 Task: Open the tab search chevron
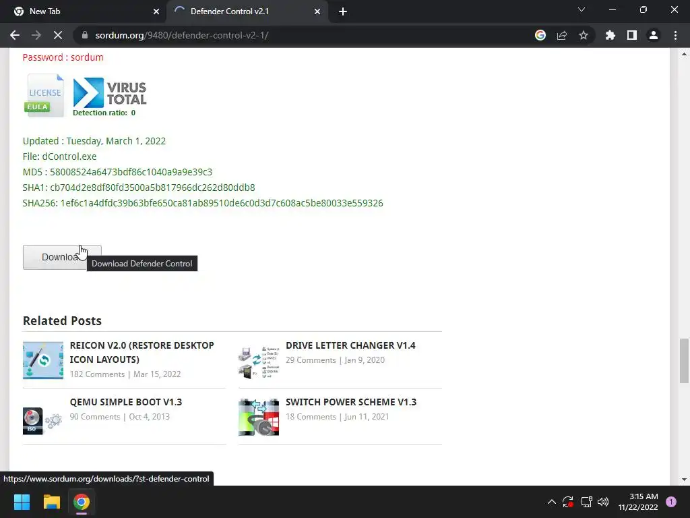[x=582, y=9]
